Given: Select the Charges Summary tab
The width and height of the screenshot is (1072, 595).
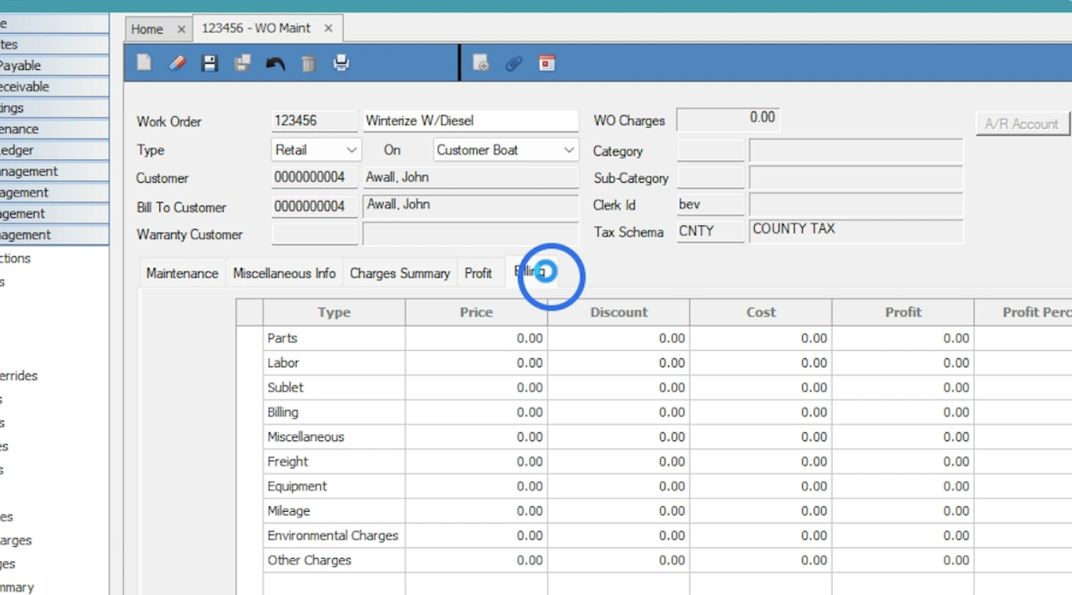Looking at the screenshot, I should tap(399, 273).
